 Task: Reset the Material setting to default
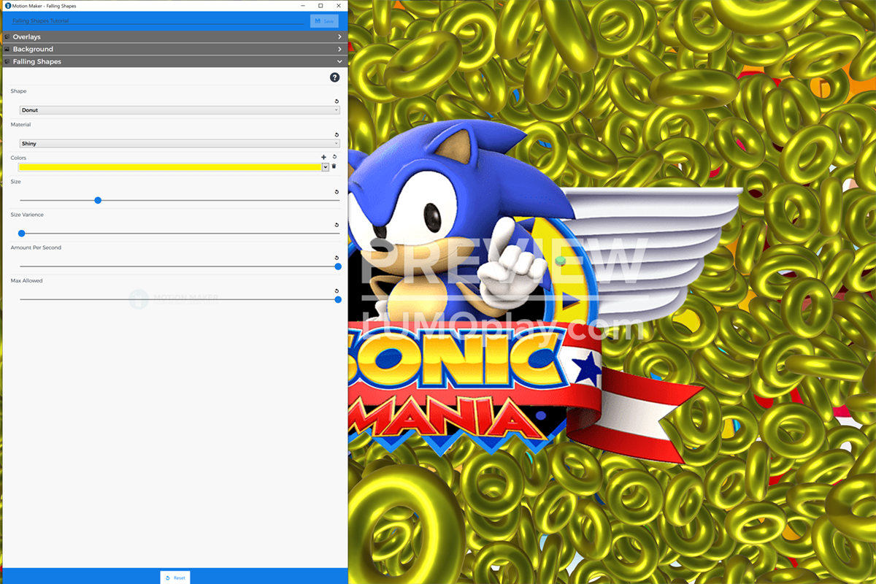(337, 135)
